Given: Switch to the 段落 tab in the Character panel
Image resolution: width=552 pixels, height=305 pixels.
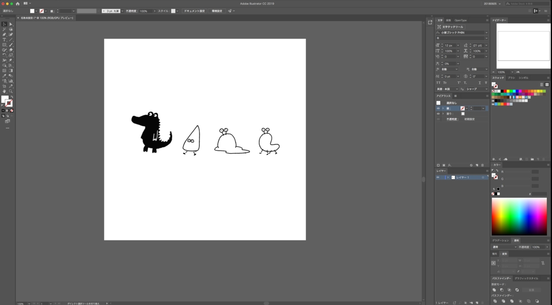Looking at the screenshot, I should coord(448,20).
